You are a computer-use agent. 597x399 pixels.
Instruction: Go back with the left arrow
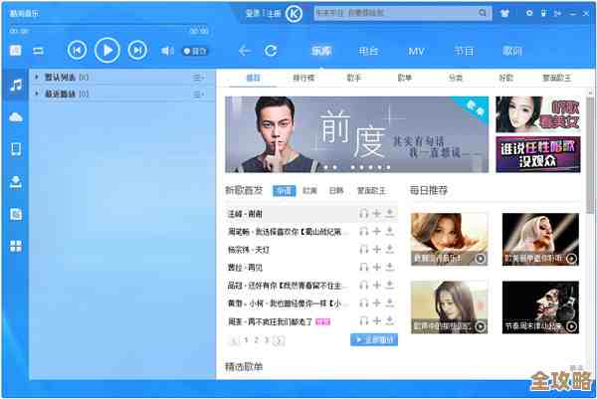tap(245, 51)
